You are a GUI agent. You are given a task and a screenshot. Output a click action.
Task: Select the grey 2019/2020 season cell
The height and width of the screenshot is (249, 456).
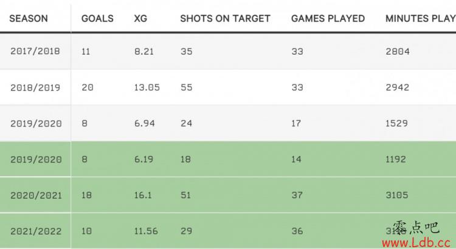pos(36,123)
